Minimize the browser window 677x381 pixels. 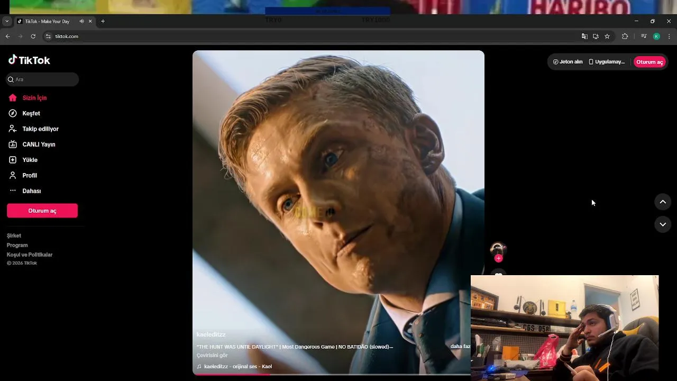point(636,21)
